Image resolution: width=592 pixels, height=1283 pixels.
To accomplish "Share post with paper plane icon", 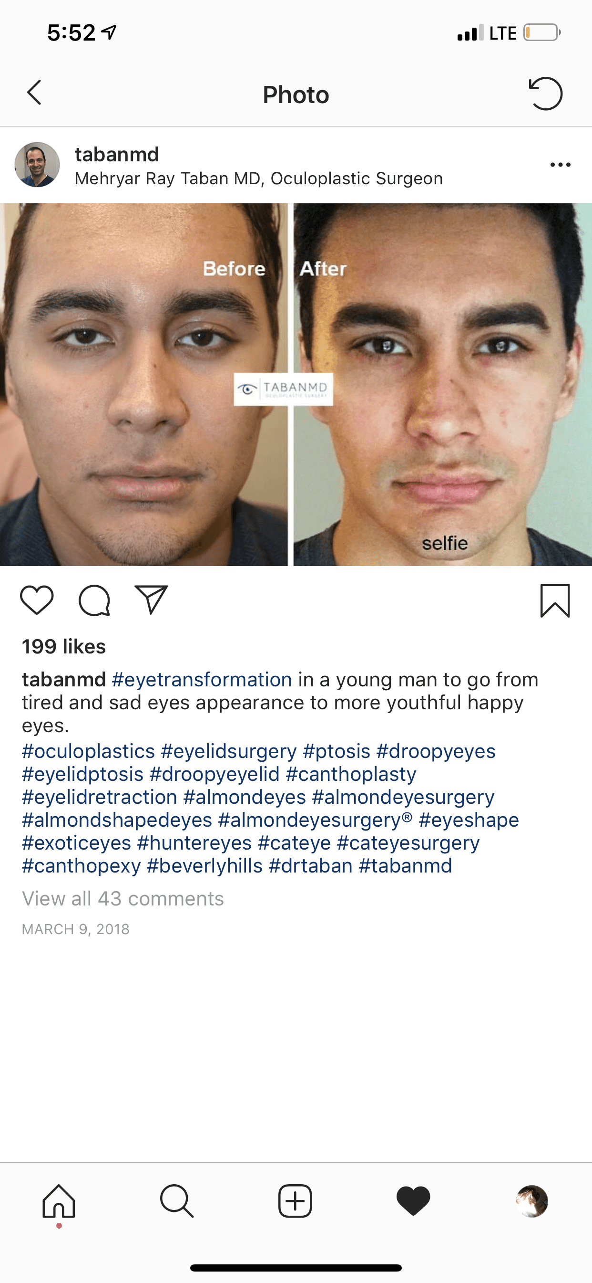I will click(151, 599).
